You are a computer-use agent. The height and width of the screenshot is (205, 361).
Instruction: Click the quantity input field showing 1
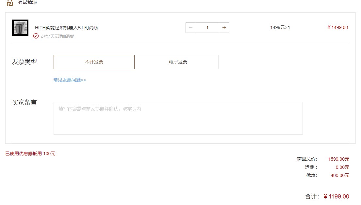207,28
